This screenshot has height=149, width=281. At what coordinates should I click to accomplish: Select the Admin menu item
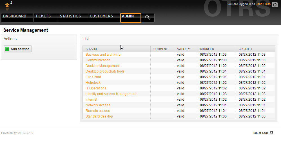(x=128, y=16)
